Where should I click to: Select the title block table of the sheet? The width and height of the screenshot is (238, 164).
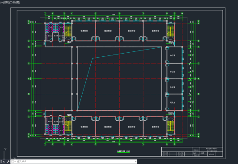pyautogui.click(x=192, y=151)
